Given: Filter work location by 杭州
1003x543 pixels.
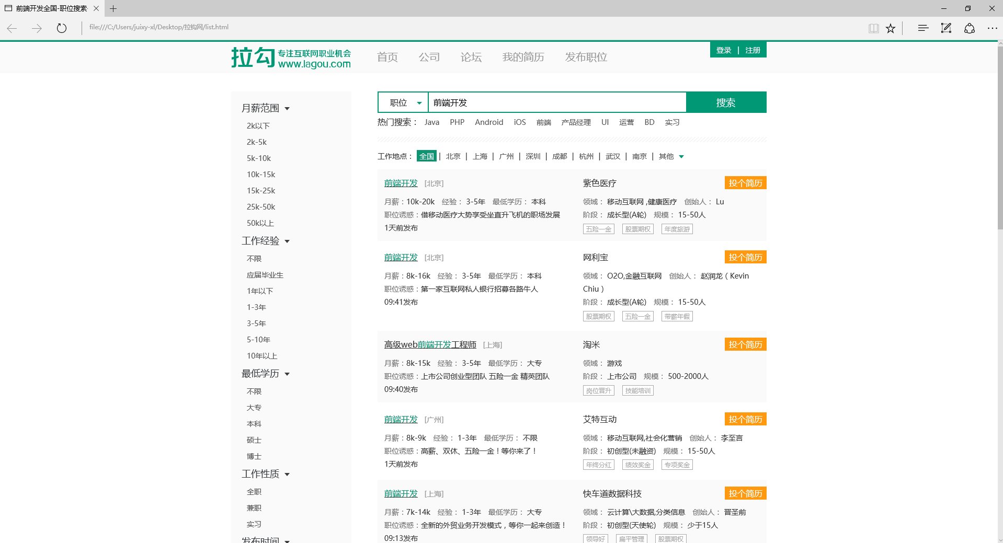Looking at the screenshot, I should (586, 156).
